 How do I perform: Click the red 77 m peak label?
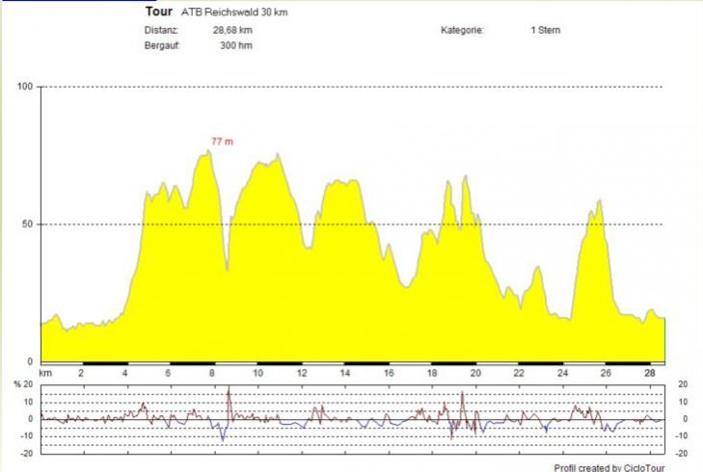pos(222,142)
